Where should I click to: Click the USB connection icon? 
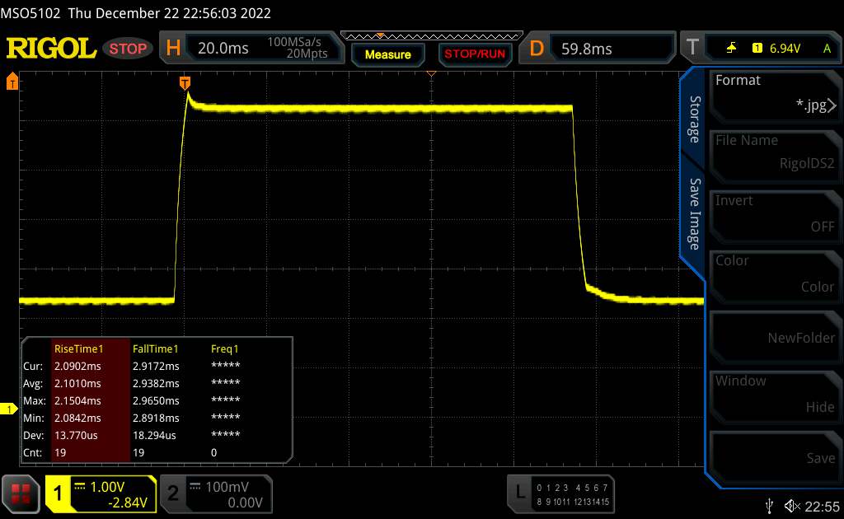click(770, 506)
